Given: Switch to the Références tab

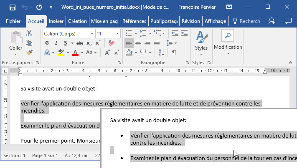Looking at the screenshot, I should 135,21.
